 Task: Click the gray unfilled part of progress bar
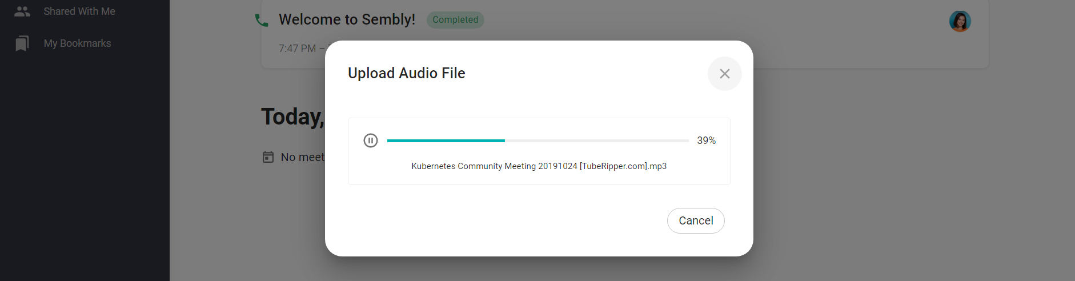[x=597, y=140]
